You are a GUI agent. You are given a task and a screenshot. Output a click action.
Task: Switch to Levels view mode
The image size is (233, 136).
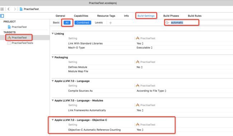[x=99, y=23]
